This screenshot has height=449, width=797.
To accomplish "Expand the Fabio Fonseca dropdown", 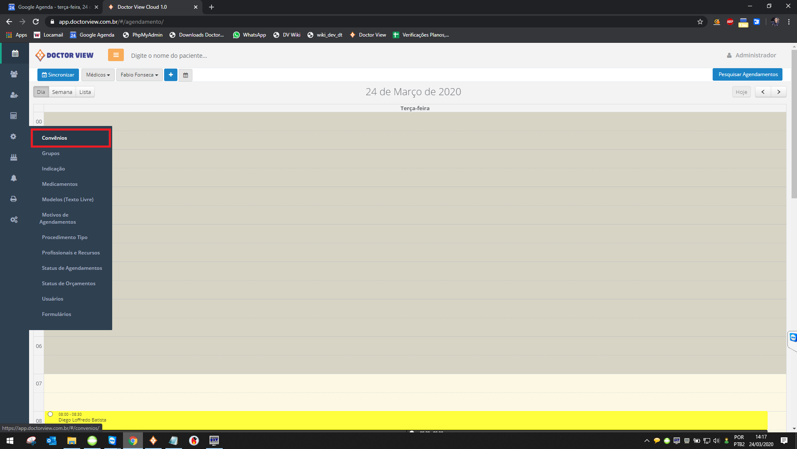I will tap(139, 75).
